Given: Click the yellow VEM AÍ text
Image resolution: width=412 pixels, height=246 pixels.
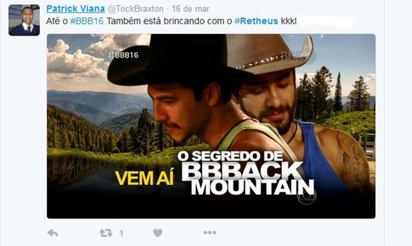Looking at the screenshot, I should click(144, 178).
